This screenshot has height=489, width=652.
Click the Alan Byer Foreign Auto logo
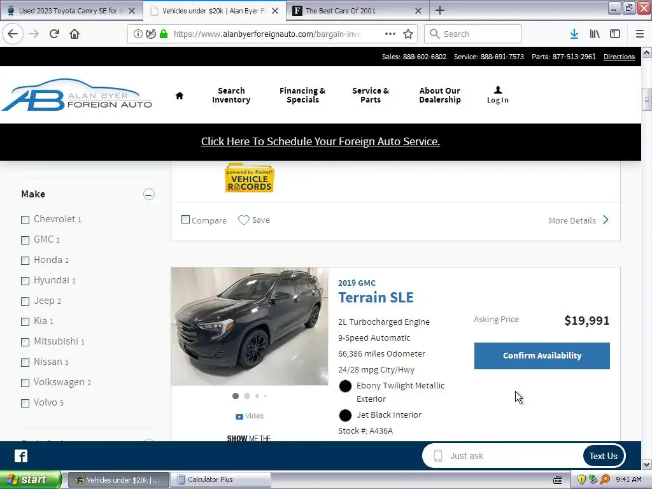click(x=77, y=95)
